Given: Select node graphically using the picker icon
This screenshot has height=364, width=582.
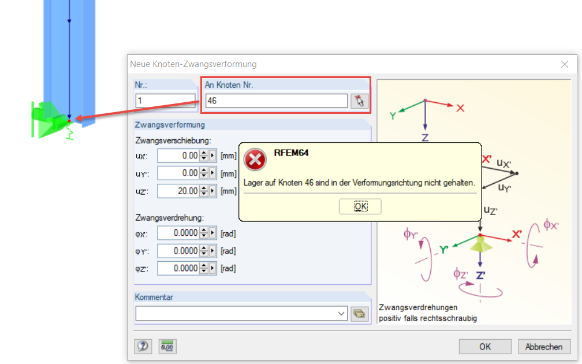Looking at the screenshot, I should tap(360, 101).
